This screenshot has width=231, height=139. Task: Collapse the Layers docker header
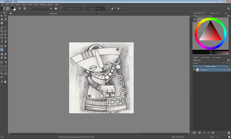point(193,60)
